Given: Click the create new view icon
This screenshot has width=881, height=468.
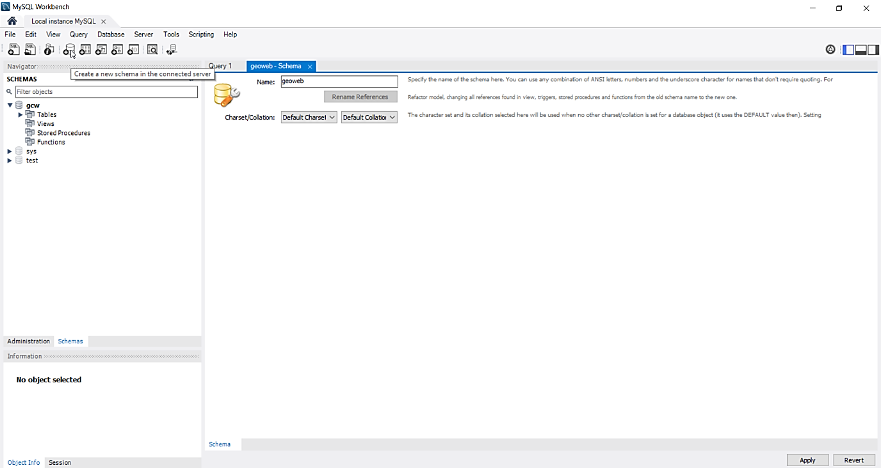Looking at the screenshot, I should point(101,49).
